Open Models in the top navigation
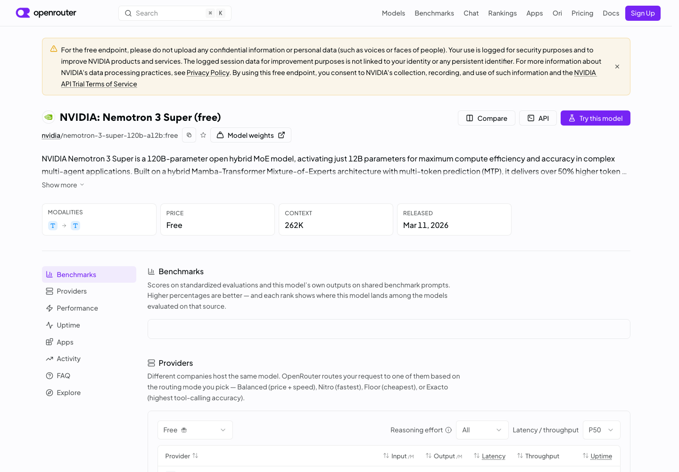 tap(393, 13)
